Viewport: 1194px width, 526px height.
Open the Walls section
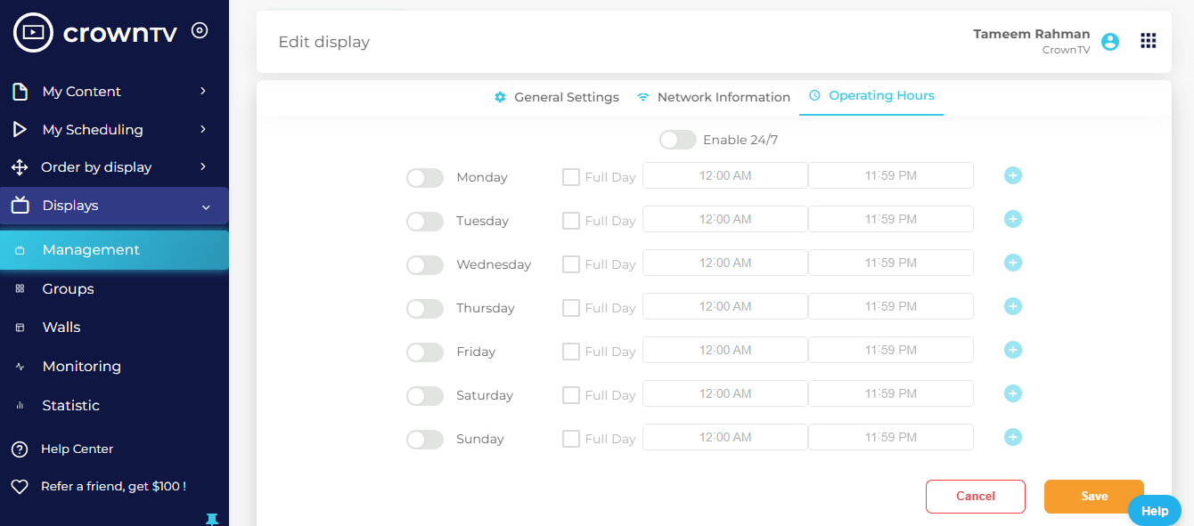[x=63, y=327]
